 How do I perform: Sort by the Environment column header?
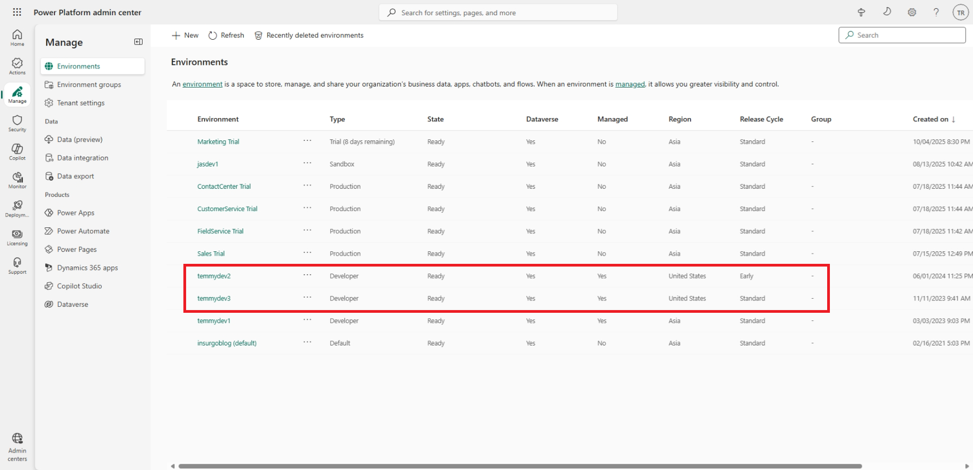[218, 119]
